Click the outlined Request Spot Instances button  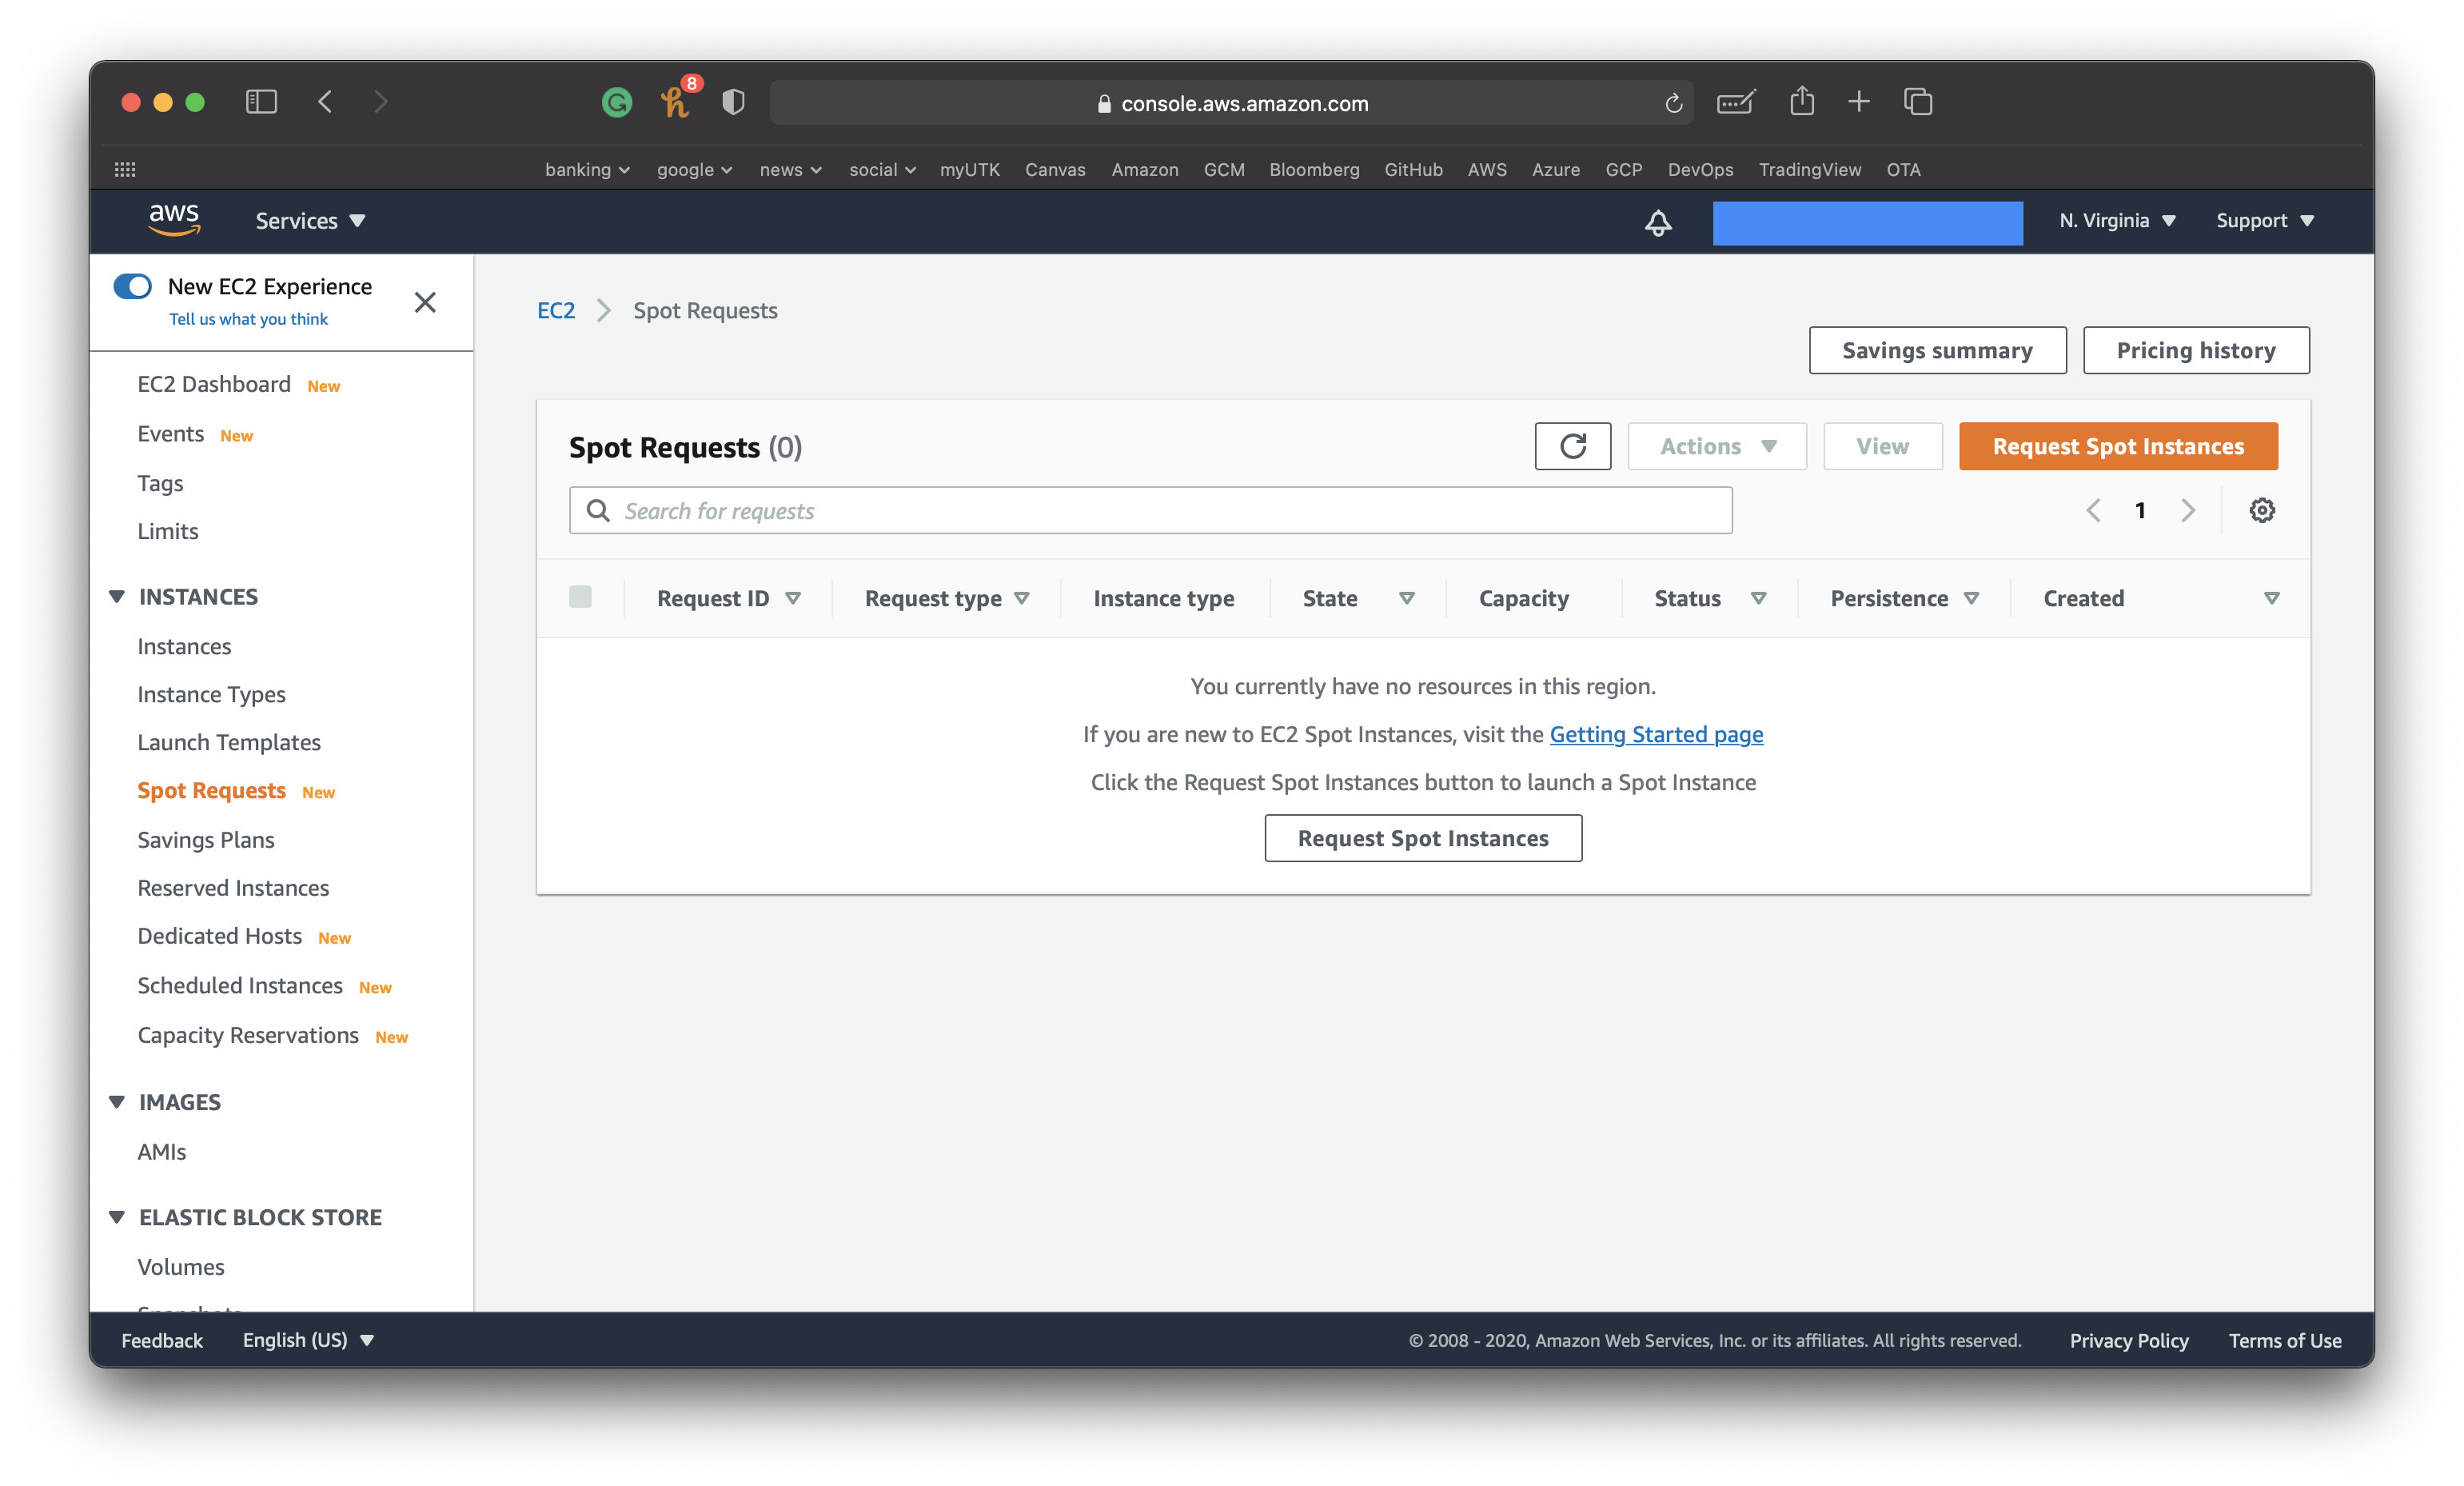1422,837
